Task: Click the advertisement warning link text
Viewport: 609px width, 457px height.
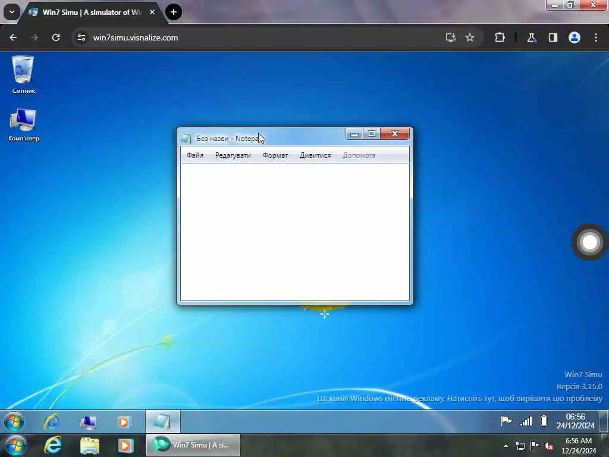Action: 460,399
